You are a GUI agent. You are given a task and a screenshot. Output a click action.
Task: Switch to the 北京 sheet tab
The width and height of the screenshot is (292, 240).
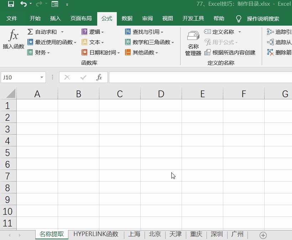(155, 234)
